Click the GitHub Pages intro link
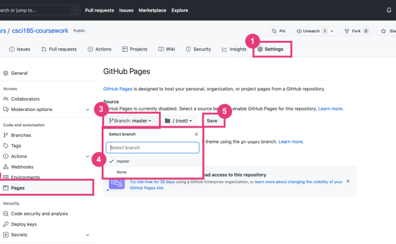This screenshot has width=396, height=244. (x=118, y=89)
